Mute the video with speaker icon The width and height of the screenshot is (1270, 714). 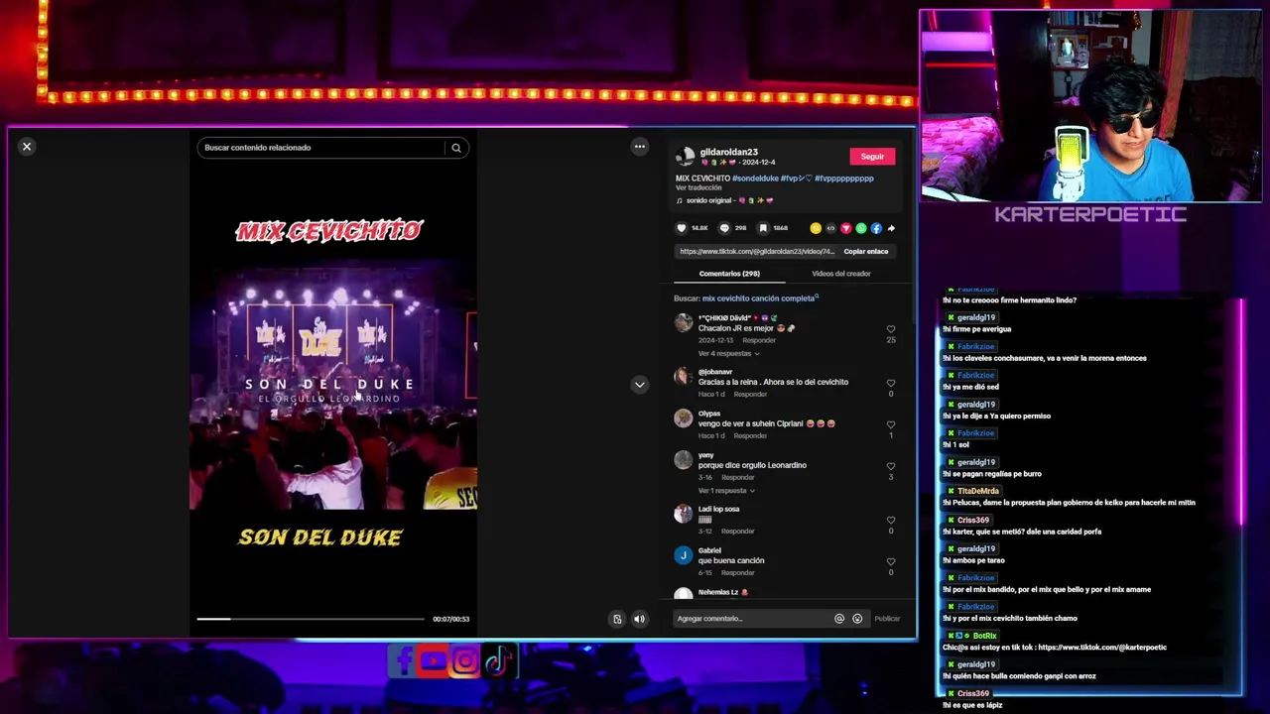tap(639, 619)
